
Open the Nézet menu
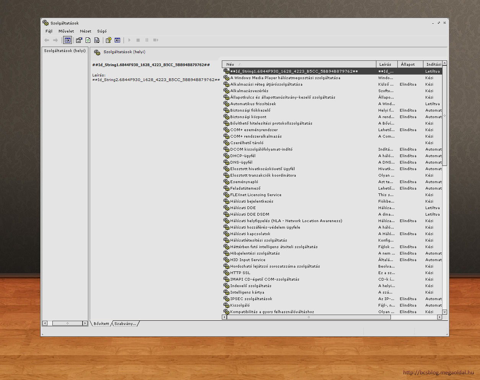85,31
